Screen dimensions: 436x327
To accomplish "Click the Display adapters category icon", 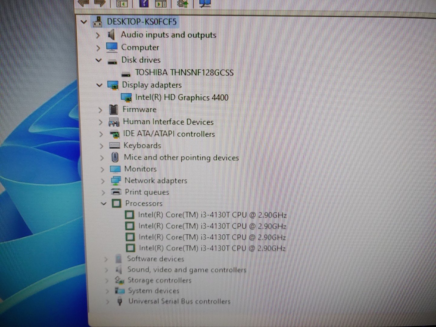I will (113, 85).
